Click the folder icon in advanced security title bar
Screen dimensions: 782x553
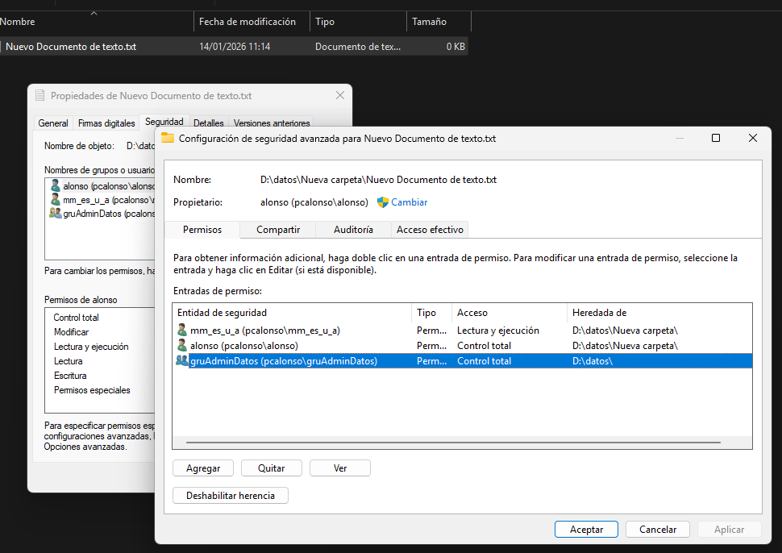pyautogui.click(x=168, y=138)
